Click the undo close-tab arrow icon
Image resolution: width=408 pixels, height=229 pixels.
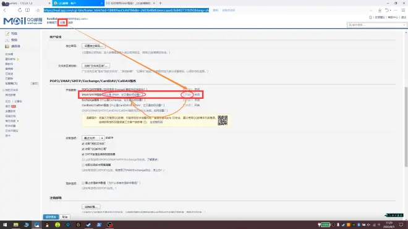click(387, 10)
